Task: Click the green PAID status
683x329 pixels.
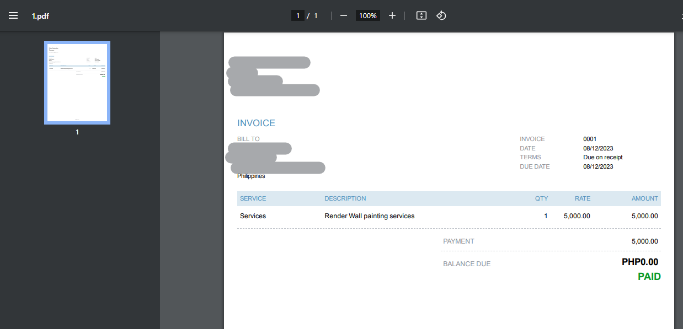Action: (649, 277)
